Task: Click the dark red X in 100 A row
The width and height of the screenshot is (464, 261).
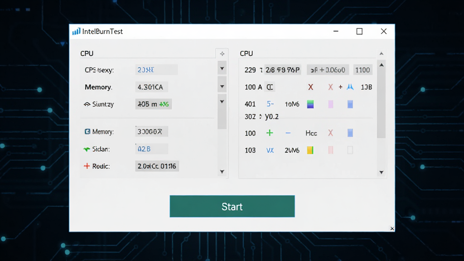Action: (310, 87)
